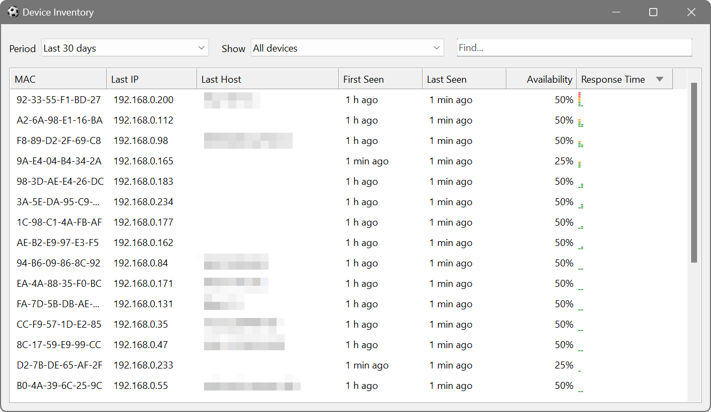Select MAC 98-3D-AE-E4-26-DC
The height and width of the screenshot is (412, 711).
tap(60, 182)
